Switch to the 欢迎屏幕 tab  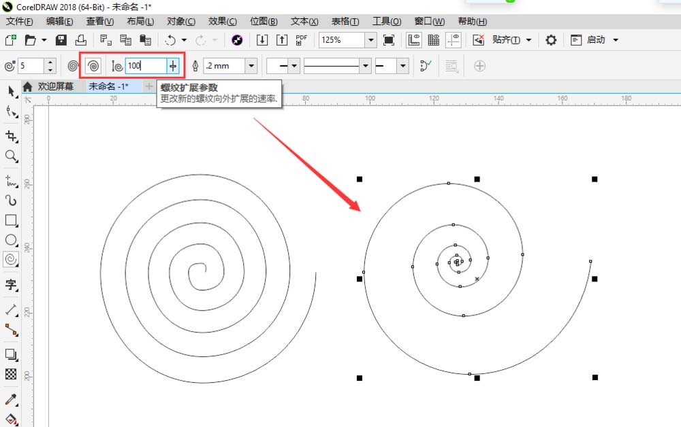pos(56,86)
